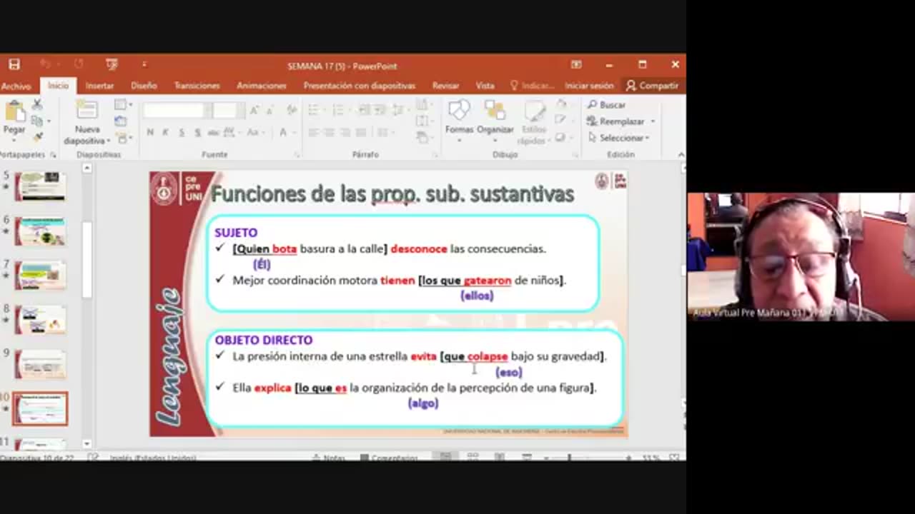Click the slide panel scroll up arrow
This screenshot has width=915, height=514.
pyautogui.click(x=87, y=168)
